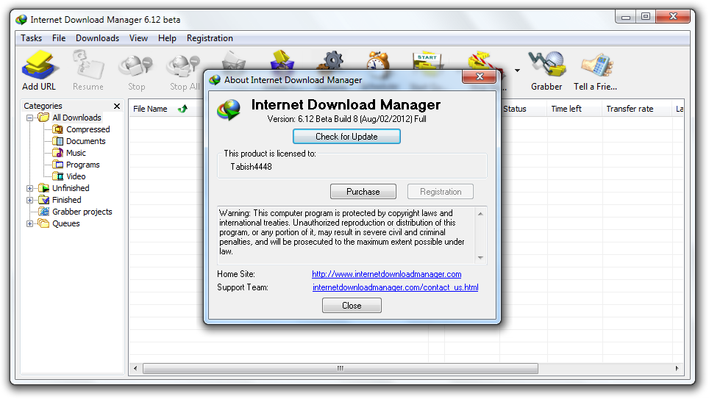
Task: Click the Purchase button
Action: [363, 192]
